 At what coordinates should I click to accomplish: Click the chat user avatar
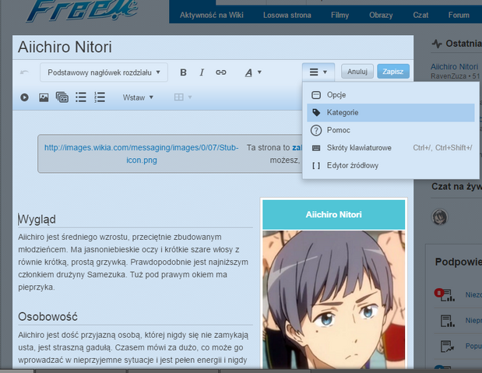[440, 217]
